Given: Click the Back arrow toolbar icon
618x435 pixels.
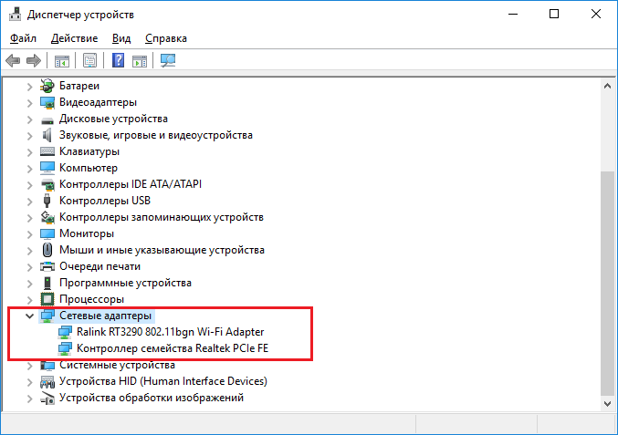Looking at the screenshot, I should pos(13,60).
